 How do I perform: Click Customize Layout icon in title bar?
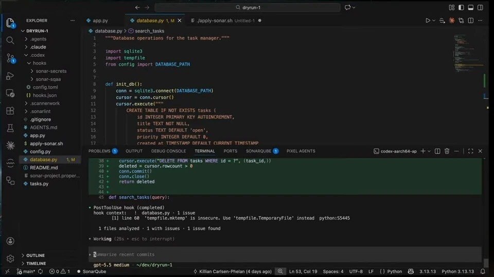tap(451, 7)
